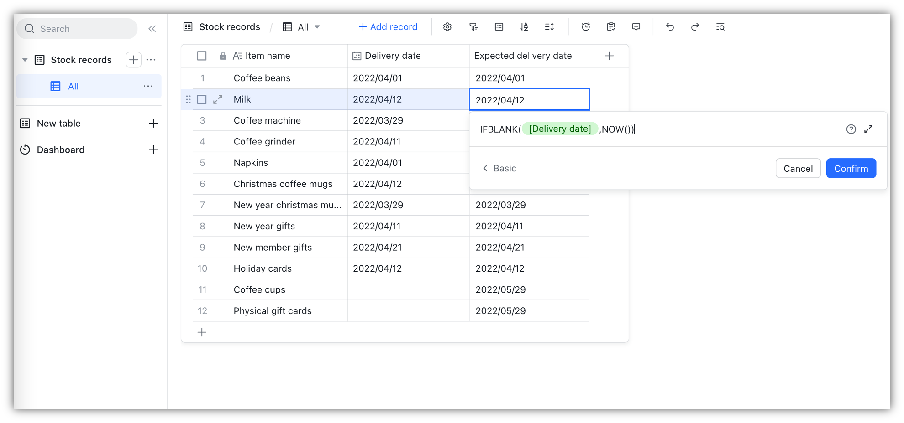Click Add record

(388, 27)
